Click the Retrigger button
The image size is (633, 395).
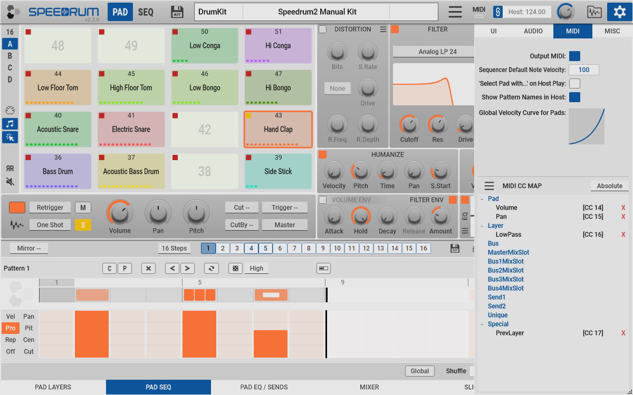[x=50, y=208]
